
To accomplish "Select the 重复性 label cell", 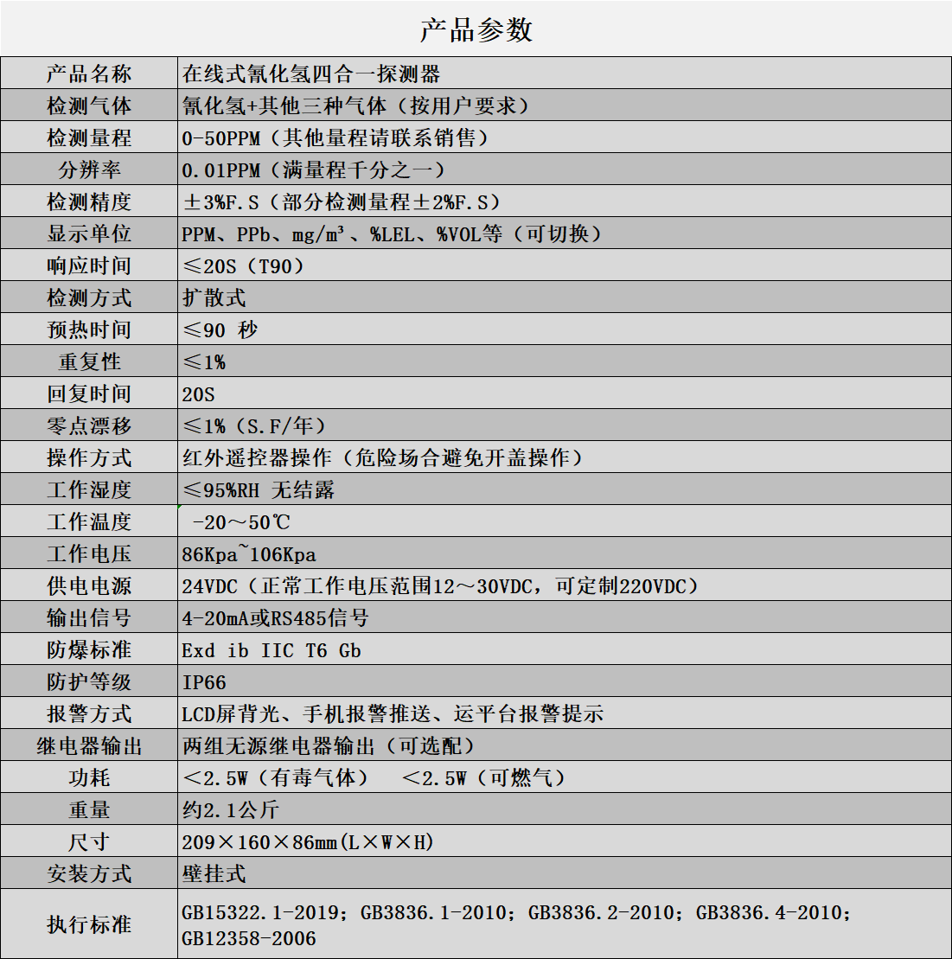I will (x=89, y=361).
